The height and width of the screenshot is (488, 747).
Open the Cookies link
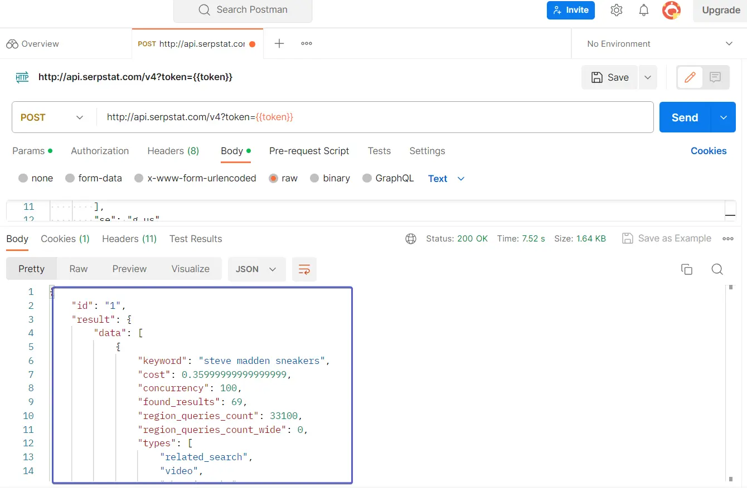tap(709, 151)
